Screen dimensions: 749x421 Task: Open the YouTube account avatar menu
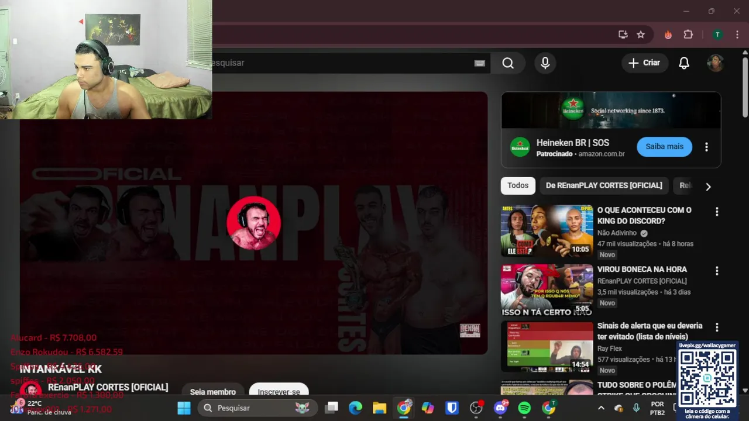click(716, 63)
